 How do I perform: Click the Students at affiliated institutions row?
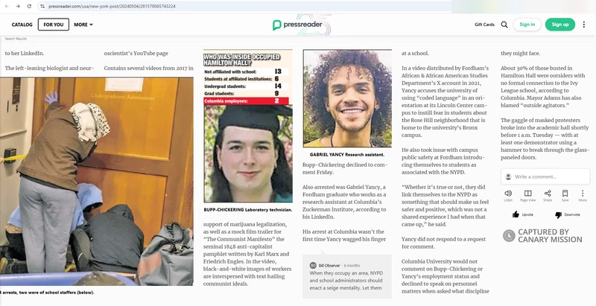point(246,79)
